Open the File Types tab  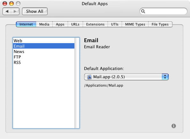pos(160,24)
